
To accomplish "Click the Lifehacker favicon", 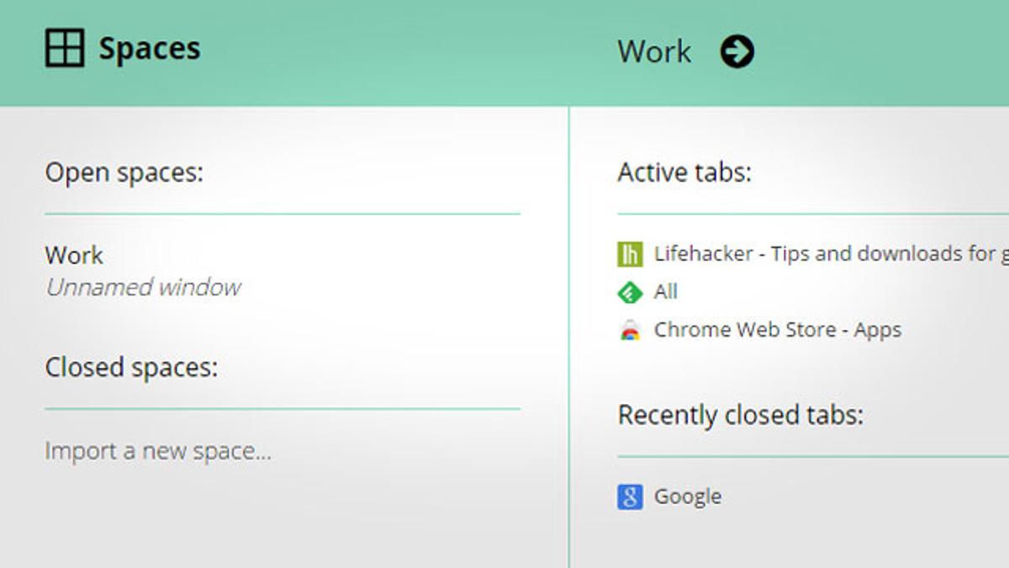I will [x=630, y=254].
